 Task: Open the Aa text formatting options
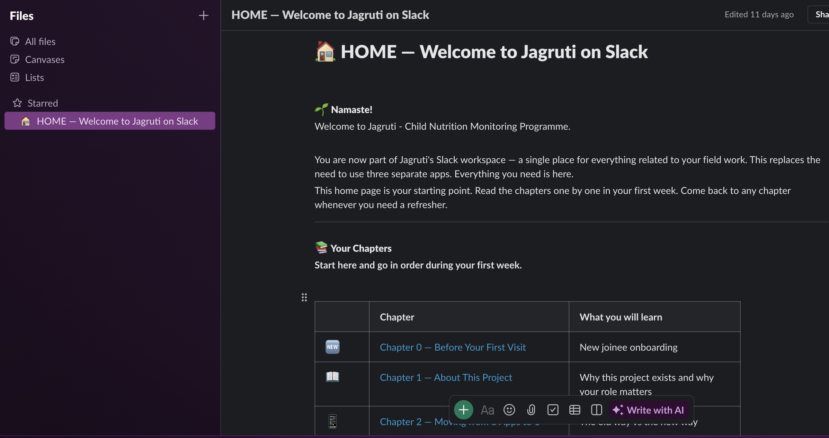(x=487, y=410)
